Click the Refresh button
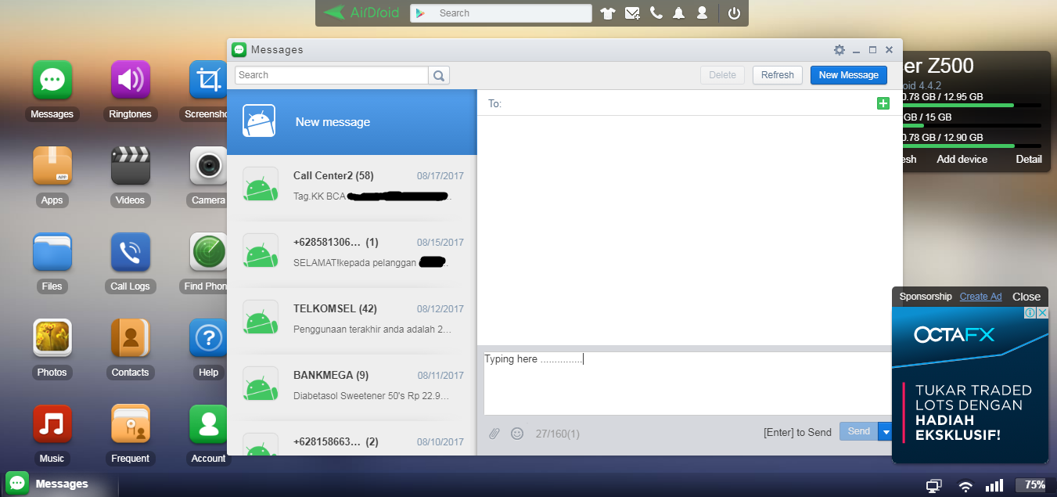The image size is (1057, 497). [778, 75]
